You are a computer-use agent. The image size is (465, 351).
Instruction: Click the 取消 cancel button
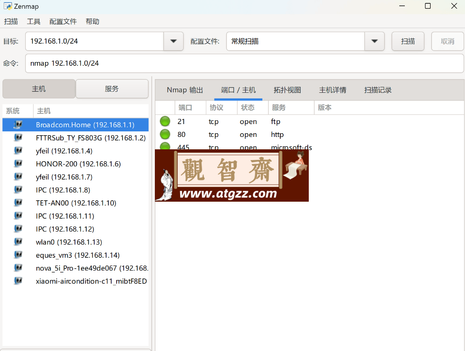click(447, 41)
